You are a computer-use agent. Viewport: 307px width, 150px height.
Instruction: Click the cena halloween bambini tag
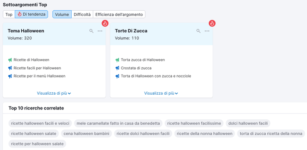pyautogui.click(x=86, y=134)
